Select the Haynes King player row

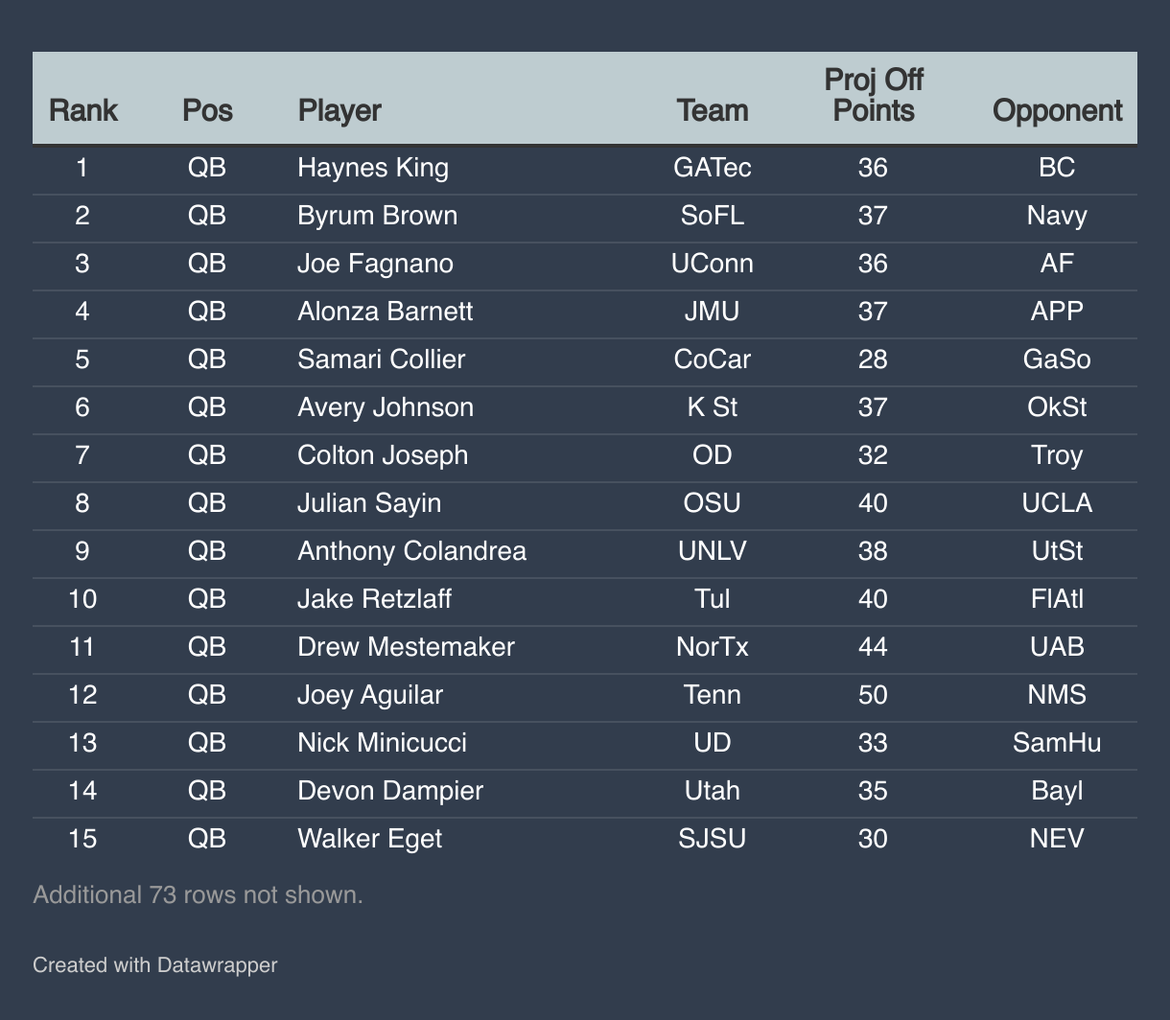pos(373,168)
